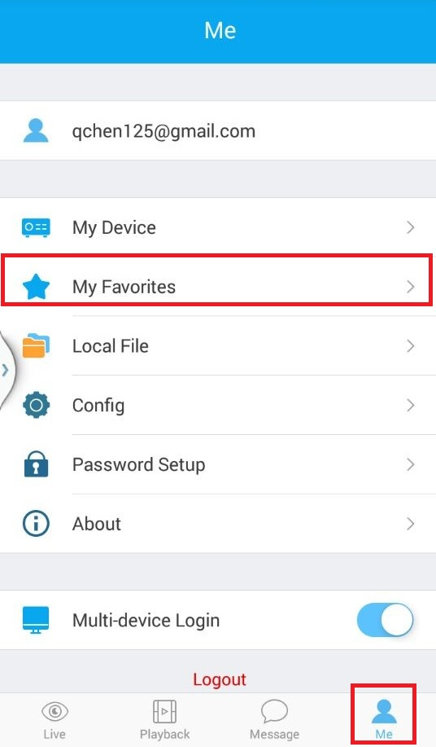The height and width of the screenshot is (747, 436).
Task: Switch to the Playback tab
Action: (164, 720)
